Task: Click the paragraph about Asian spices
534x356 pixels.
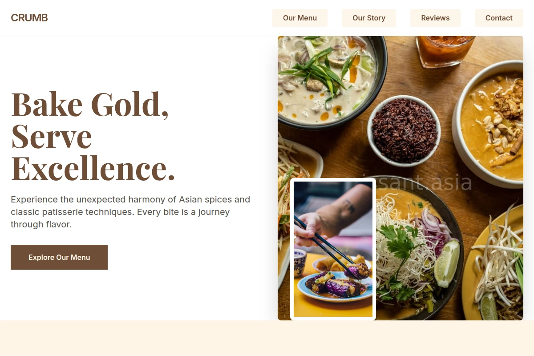Action: tap(130, 212)
